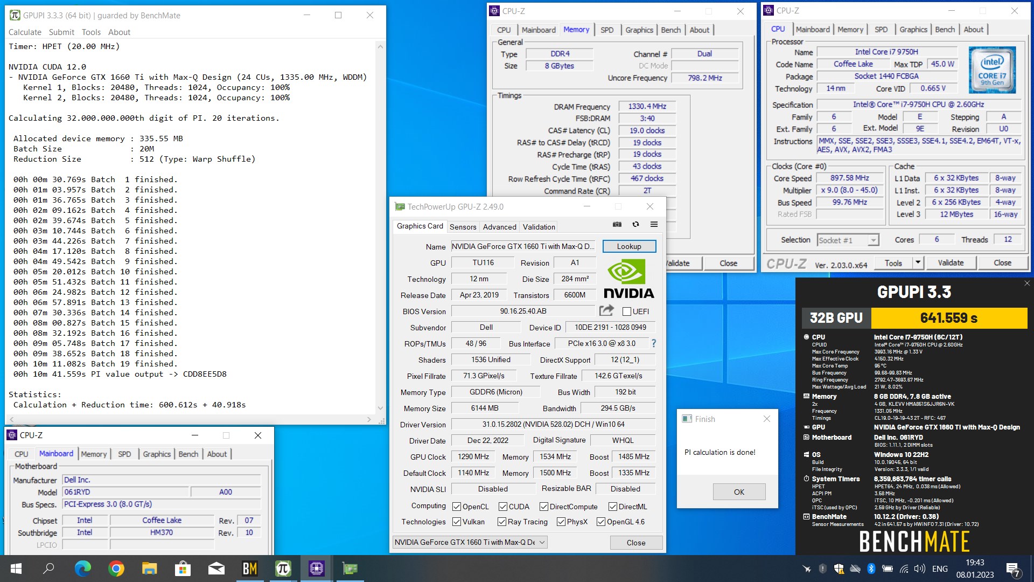Open GPUPI Submit menu
1034x582 pixels.
point(61,32)
